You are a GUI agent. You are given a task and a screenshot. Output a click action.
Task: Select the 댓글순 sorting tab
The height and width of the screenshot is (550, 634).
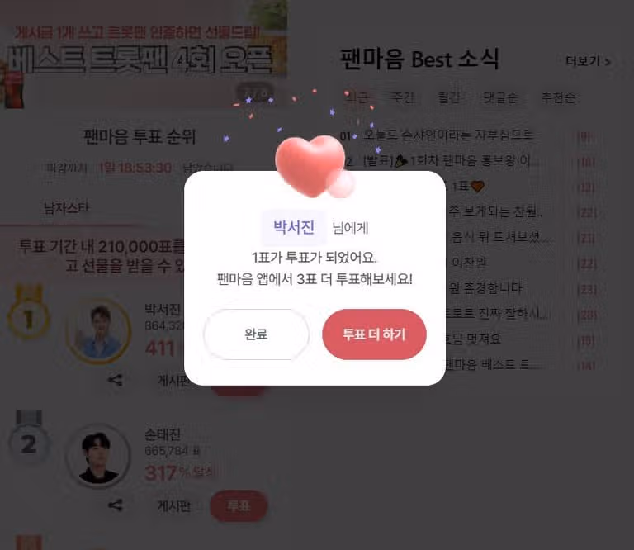point(500,98)
